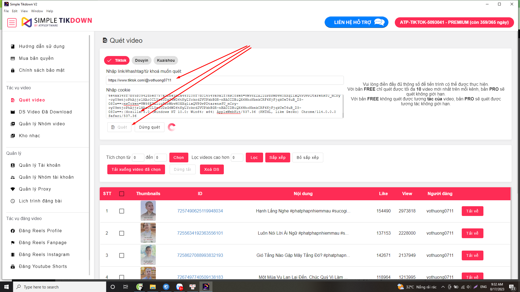Screen dimensions: 520x292
Task: Open Đăng Reels Instagram icon
Action: (x=13, y=255)
